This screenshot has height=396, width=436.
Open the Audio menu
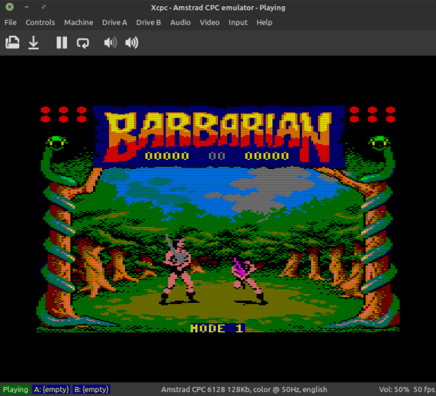point(181,22)
